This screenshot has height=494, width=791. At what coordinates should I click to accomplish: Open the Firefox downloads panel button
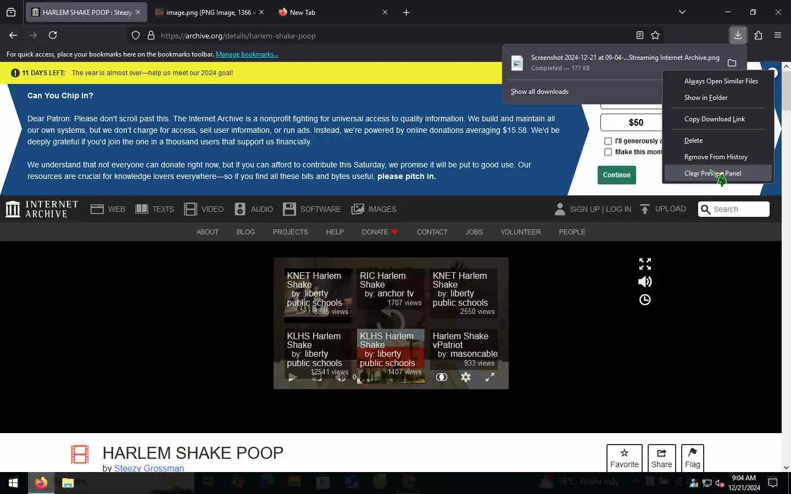[x=738, y=35]
